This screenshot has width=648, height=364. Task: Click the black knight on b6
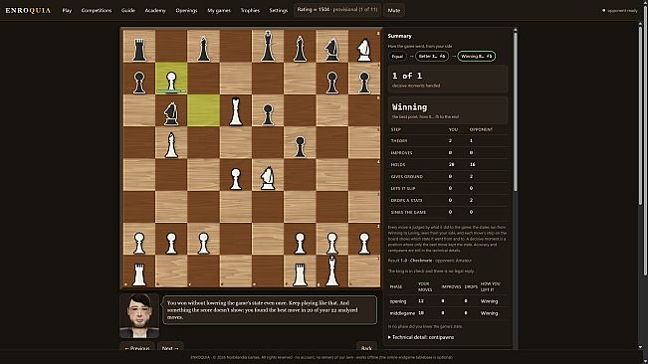(x=171, y=114)
